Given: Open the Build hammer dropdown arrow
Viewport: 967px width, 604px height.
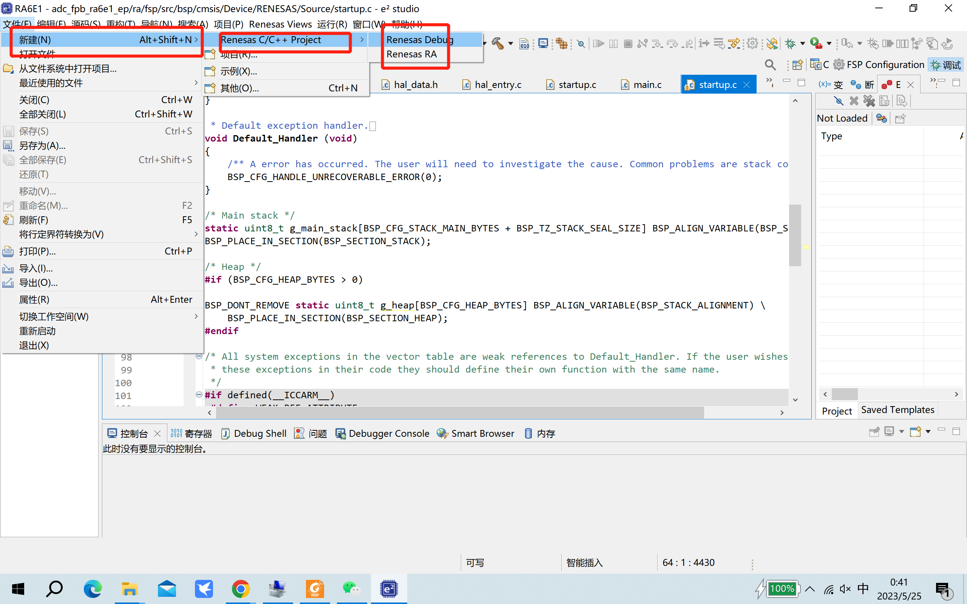Looking at the screenshot, I should [510, 43].
